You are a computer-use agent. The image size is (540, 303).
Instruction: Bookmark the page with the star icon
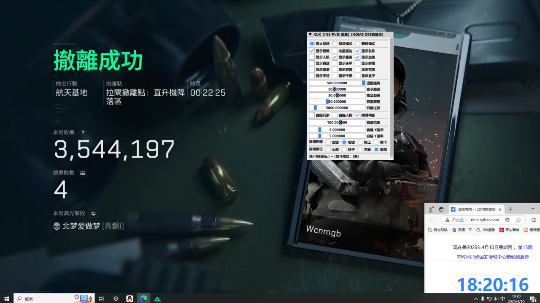(x=518, y=220)
